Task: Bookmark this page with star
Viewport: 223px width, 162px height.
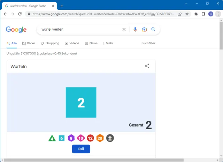Action: point(187,14)
